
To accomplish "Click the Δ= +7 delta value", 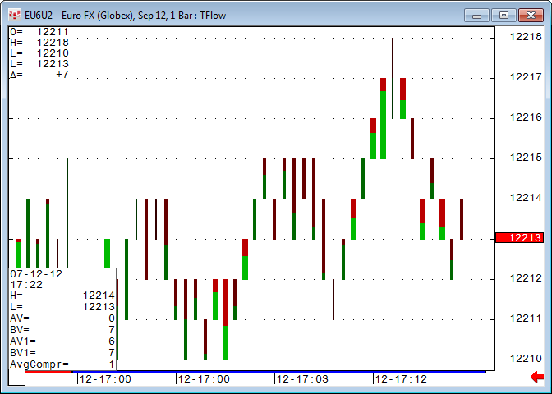I will (x=39, y=75).
